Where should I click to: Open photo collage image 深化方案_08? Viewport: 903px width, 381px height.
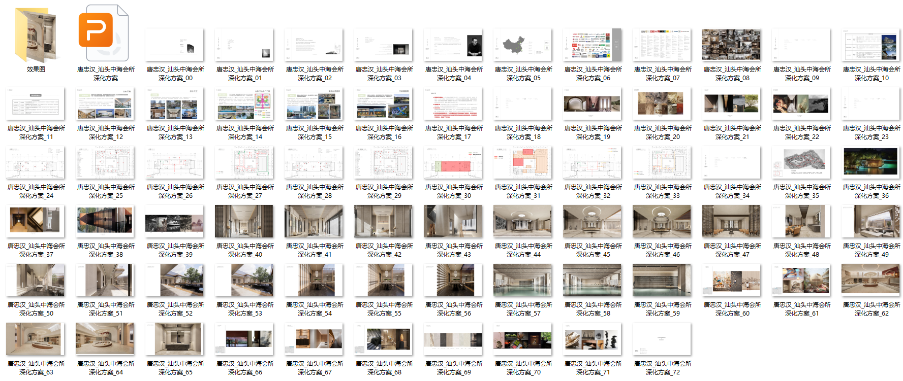[x=732, y=45]
